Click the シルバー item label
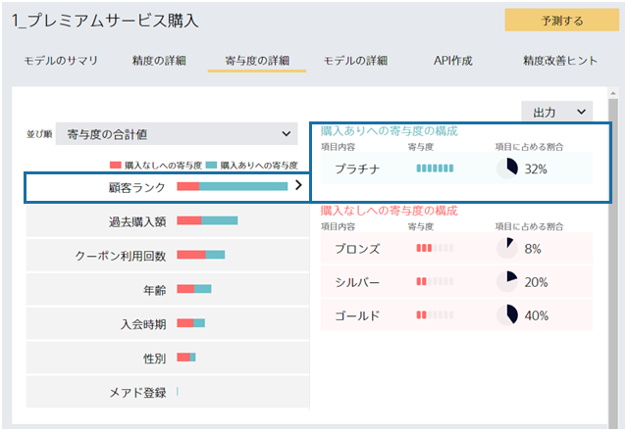The image size is (627, 431). (x=357, y=282)
